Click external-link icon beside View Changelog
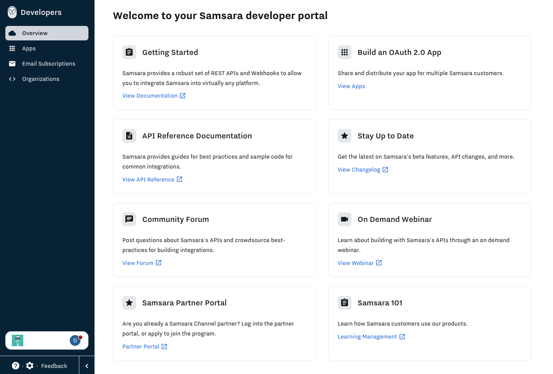553x374 pixels. [385, 170]
